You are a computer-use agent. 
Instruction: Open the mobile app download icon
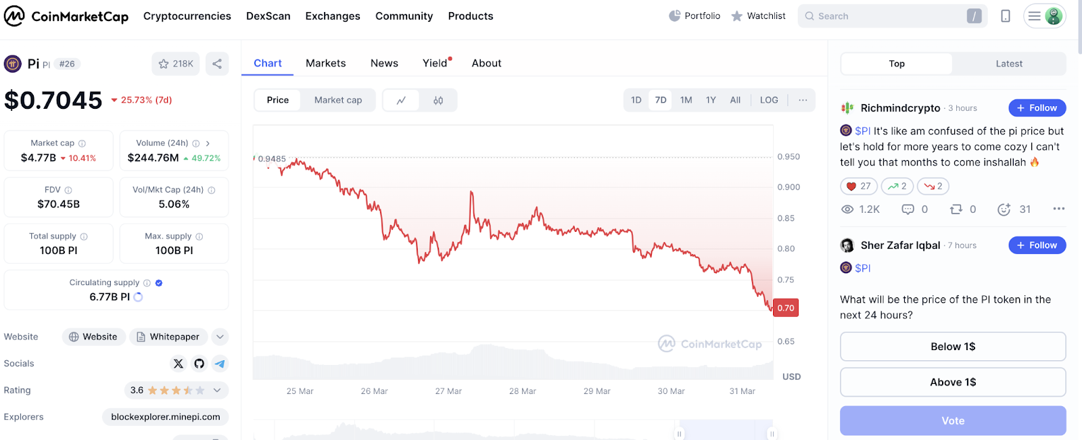pyautogui.click(x=1006, y=16)
